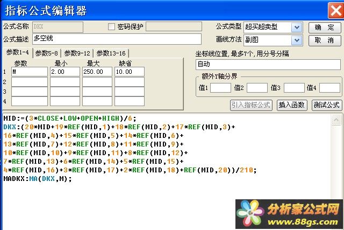Viewport: 344px width, 230px height.
Task: Click the 公式描述 field containing 多空线
Action: coord(117,39)
